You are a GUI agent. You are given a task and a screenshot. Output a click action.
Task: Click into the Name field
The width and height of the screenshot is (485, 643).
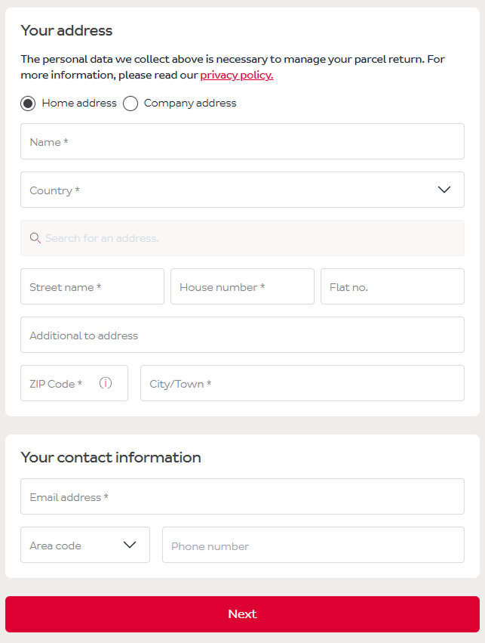tap(242, 141)
